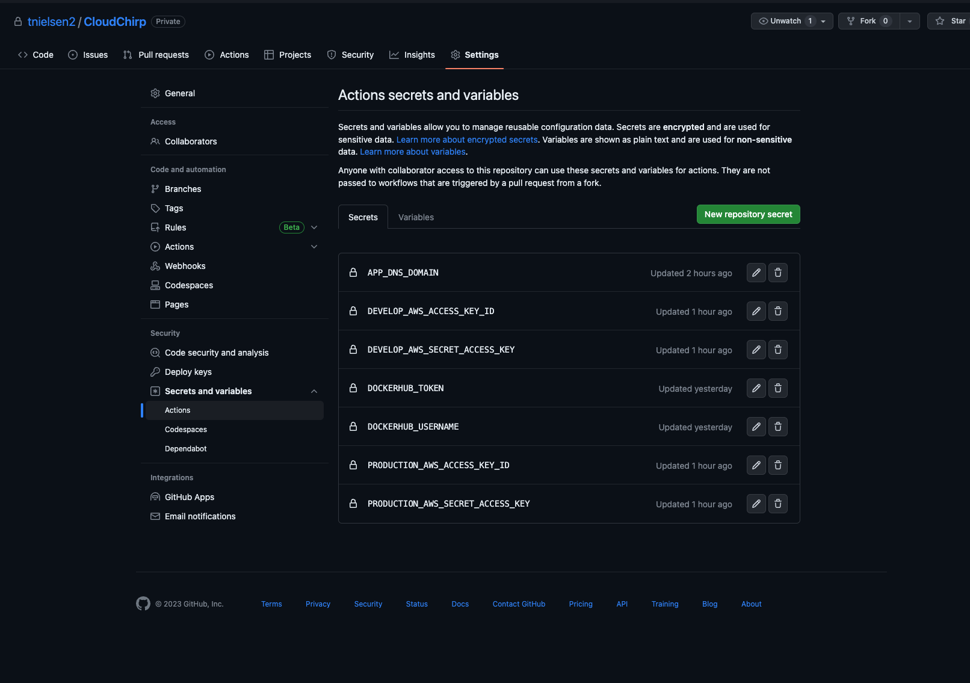Fork the CloudChirp repository
The image size is (970, 683).
pyautogui.click(x=869, y=21)
